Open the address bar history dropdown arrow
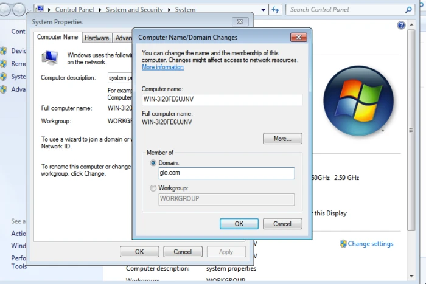Viewport: 426px width, 284px height. point(263,10)
